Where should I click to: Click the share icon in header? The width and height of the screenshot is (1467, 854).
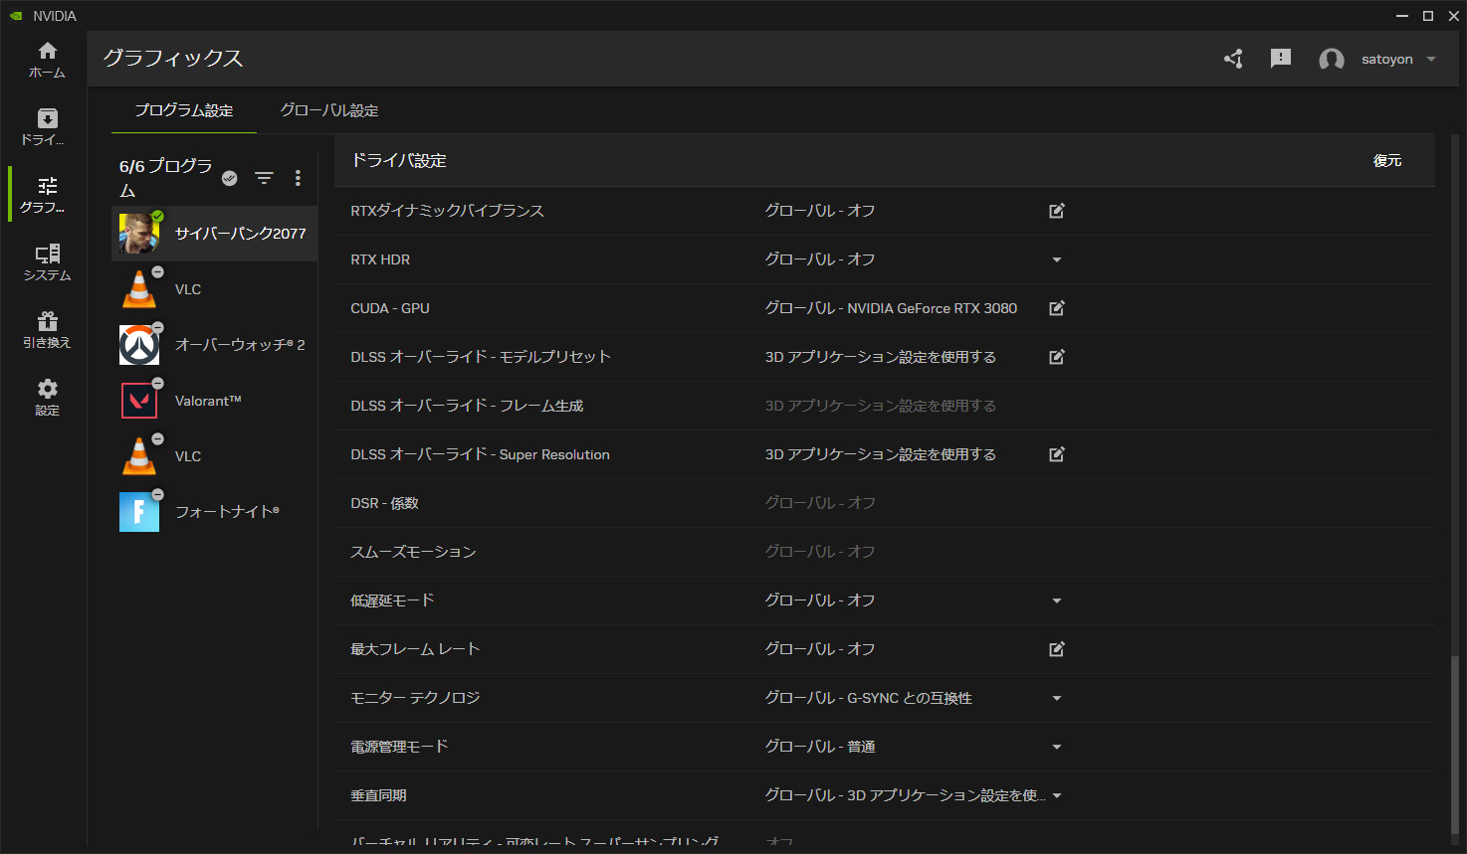click(1233, 59)
